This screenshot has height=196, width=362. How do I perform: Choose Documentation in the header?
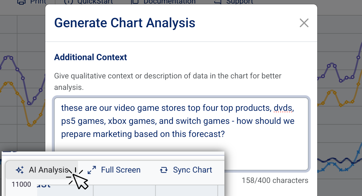coord(169,2)
